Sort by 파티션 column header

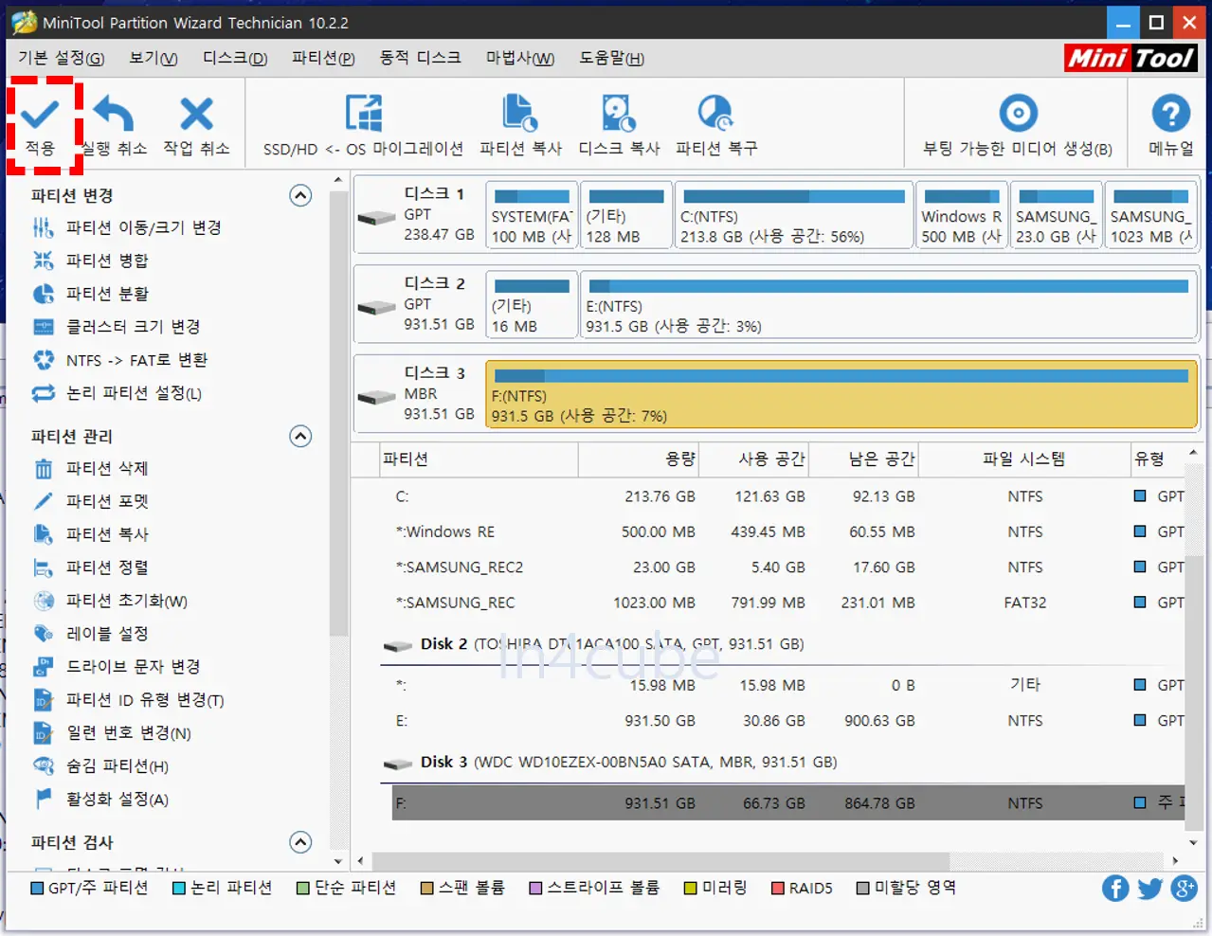tap(479, 459)
